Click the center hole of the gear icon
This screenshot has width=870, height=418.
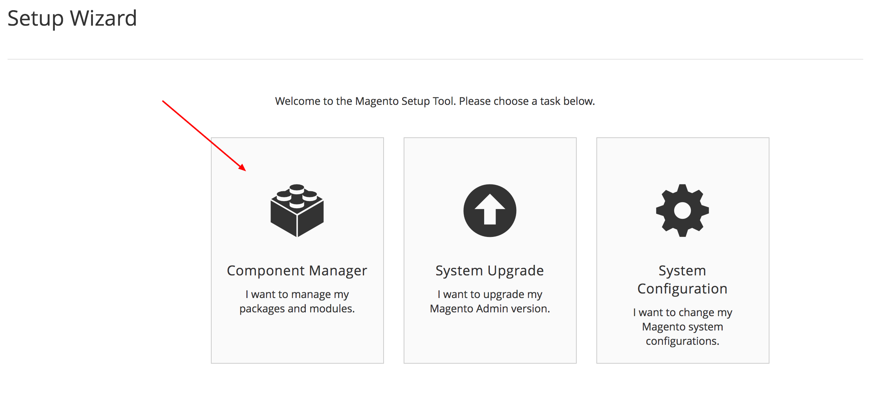click(683, 211)
